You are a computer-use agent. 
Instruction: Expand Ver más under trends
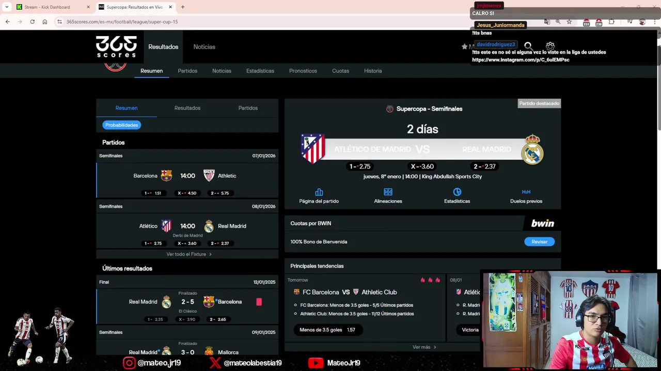(x=424, y=347)
